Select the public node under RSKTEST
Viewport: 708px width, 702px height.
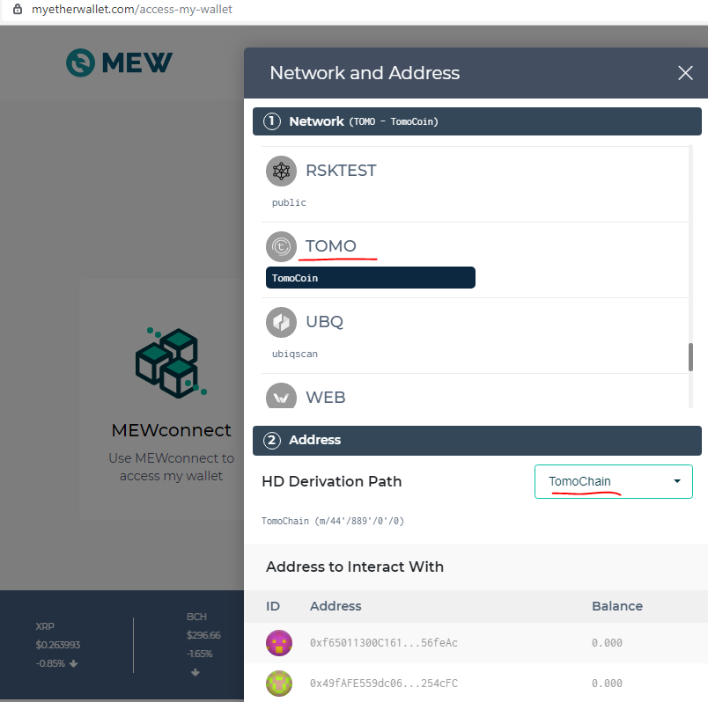pos(289,202)
